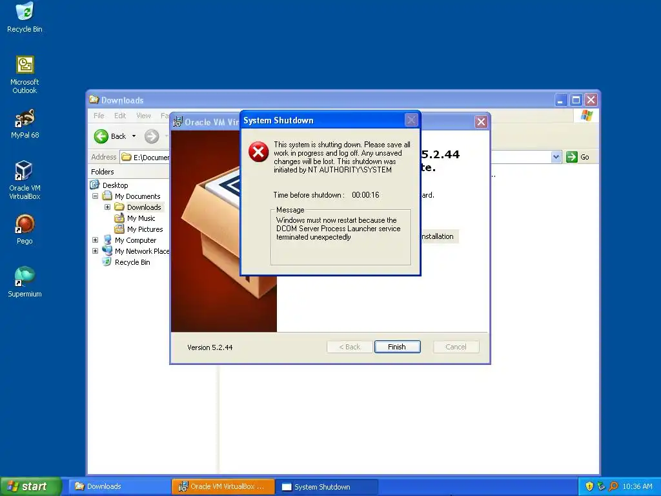Switch to Downloads taskbar button
This screenshot has height=496, width=661.
coord(119,486)
